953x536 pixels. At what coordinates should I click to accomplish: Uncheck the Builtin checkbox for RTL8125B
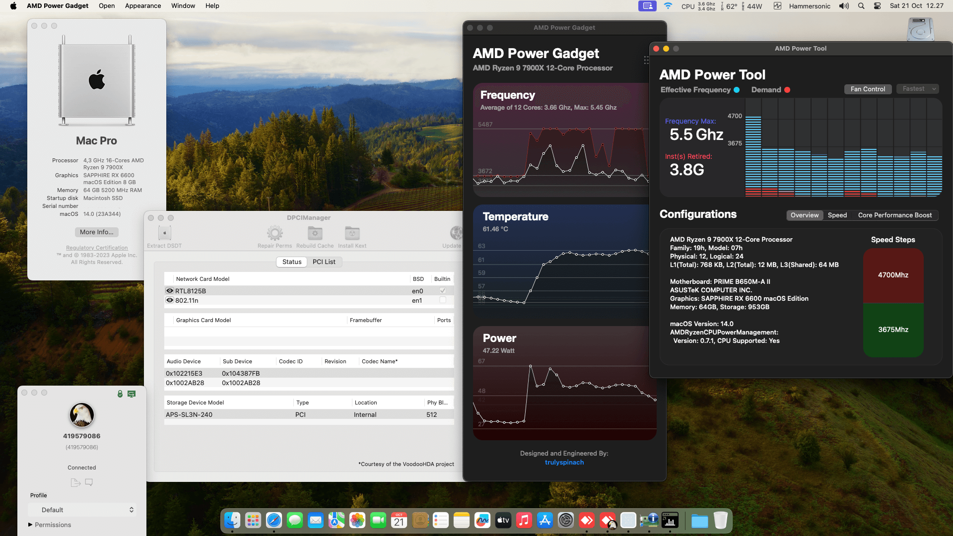coord(442,290)
